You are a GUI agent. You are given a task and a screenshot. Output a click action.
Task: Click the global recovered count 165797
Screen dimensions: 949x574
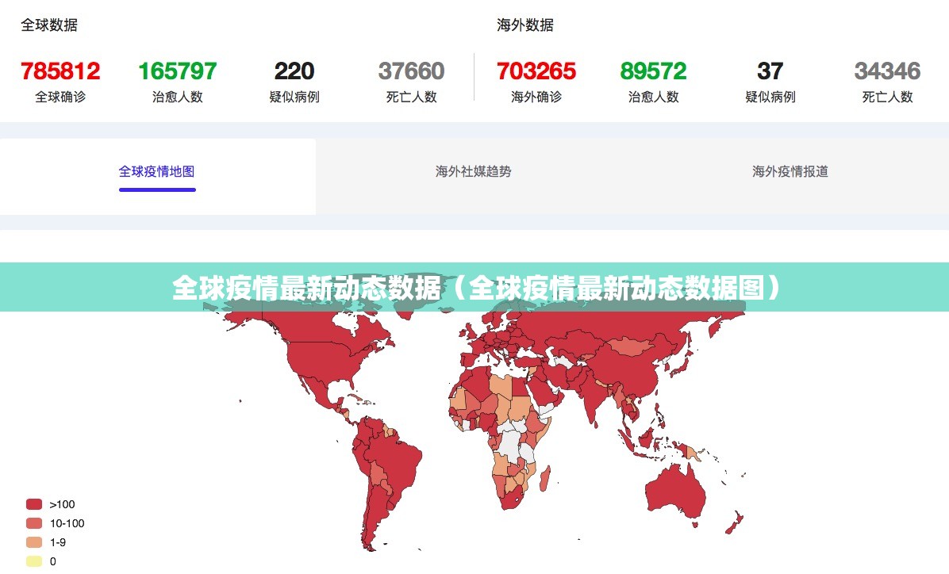click(177, 71)
